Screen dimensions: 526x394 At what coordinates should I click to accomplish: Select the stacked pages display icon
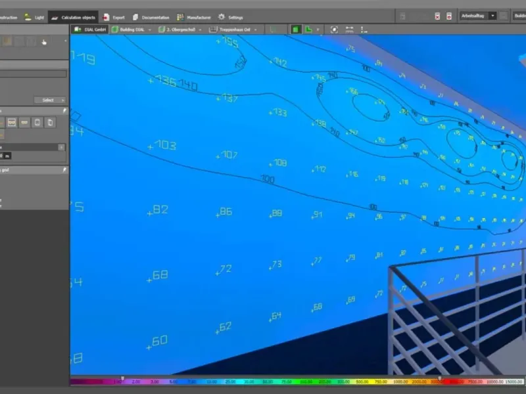click(50, 123)
